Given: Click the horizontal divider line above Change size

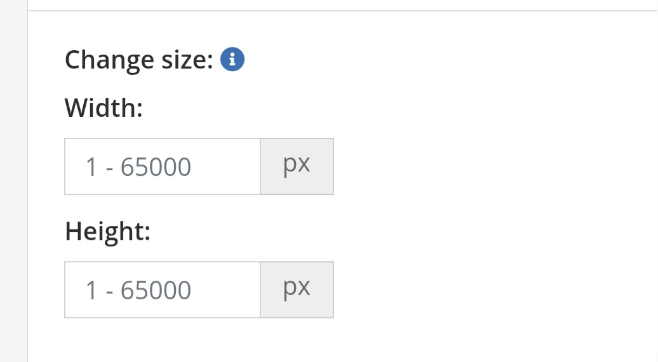Looking at the screenshot, I should [x=343, y=11].
